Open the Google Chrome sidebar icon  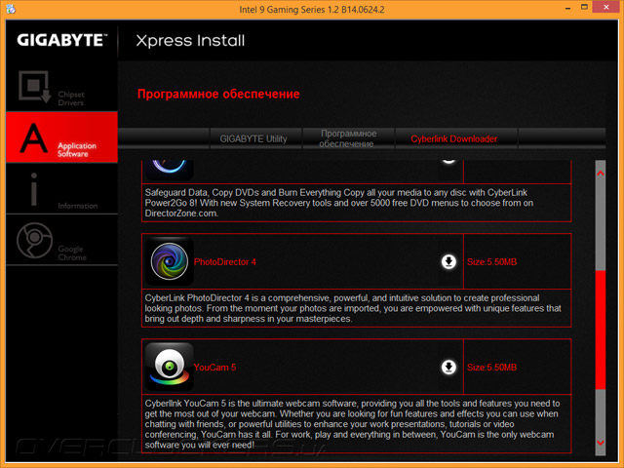[x=35, y=241]
